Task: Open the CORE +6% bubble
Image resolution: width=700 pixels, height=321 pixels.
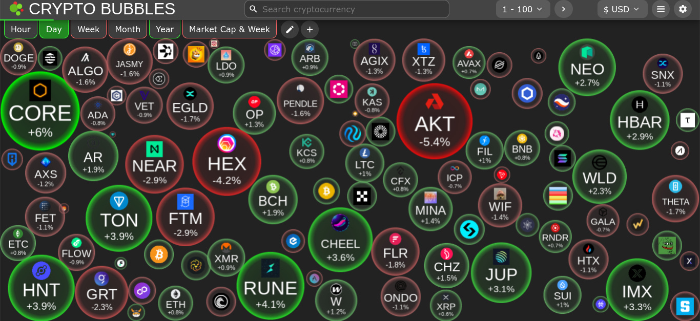Action: (x=40, y=111)
